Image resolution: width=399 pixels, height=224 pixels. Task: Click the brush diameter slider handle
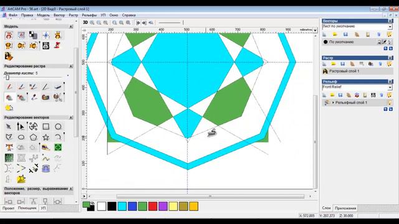tap(7, 78)
